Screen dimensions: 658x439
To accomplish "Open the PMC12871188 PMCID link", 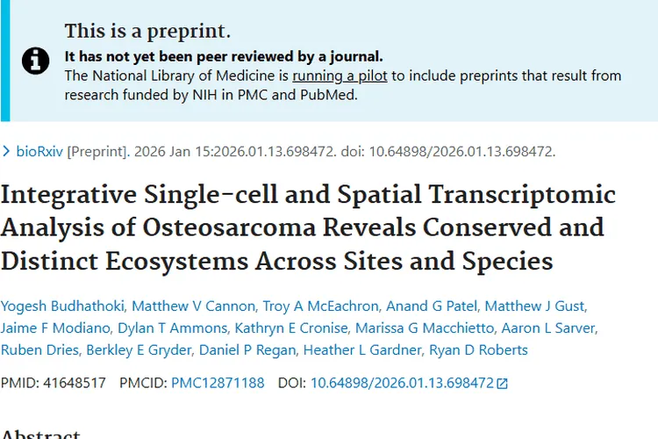I will click(218, 383).
